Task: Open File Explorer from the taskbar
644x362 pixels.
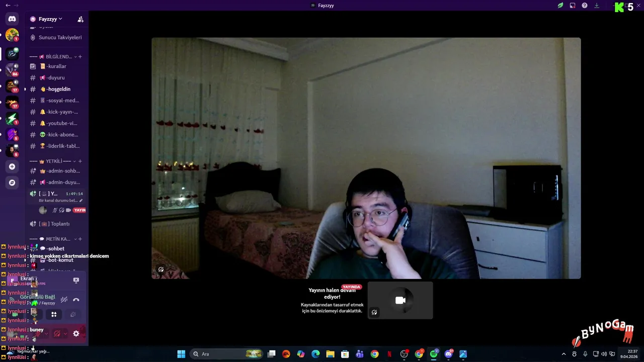Action: pyautogui.click(x=330, y=354)
